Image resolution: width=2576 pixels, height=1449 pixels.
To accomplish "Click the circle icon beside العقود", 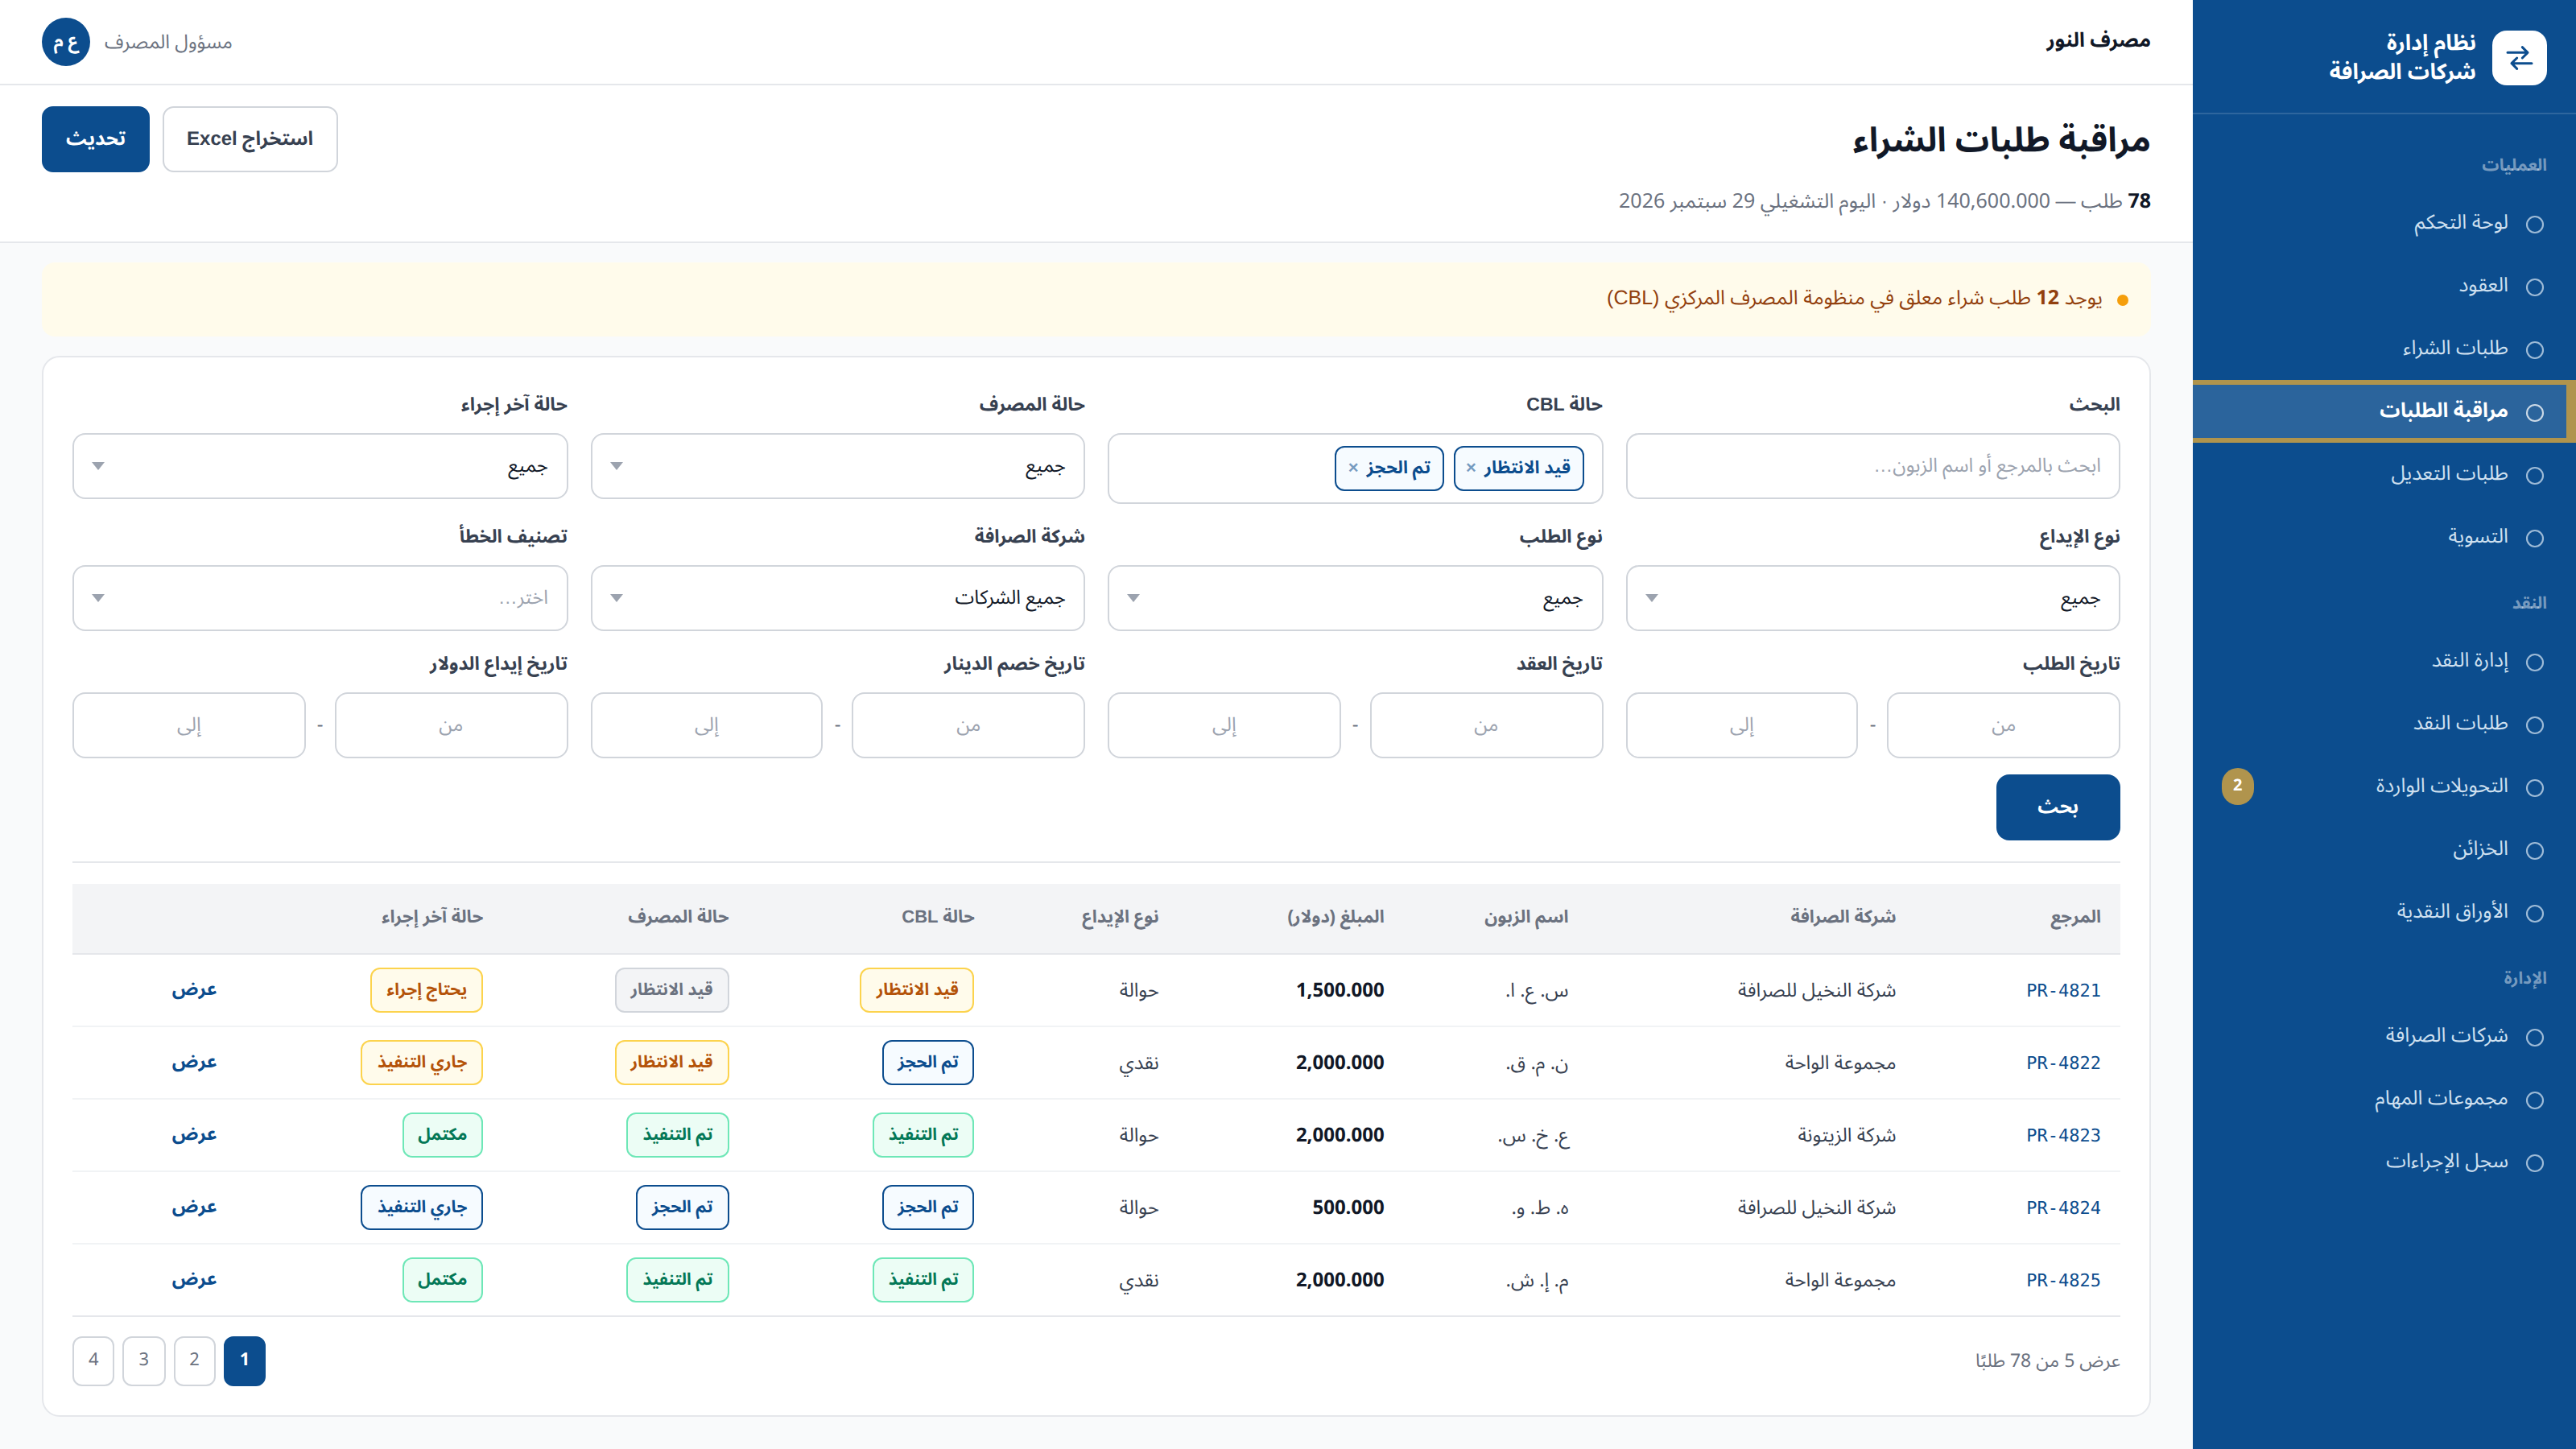I will pos(2534,287).
